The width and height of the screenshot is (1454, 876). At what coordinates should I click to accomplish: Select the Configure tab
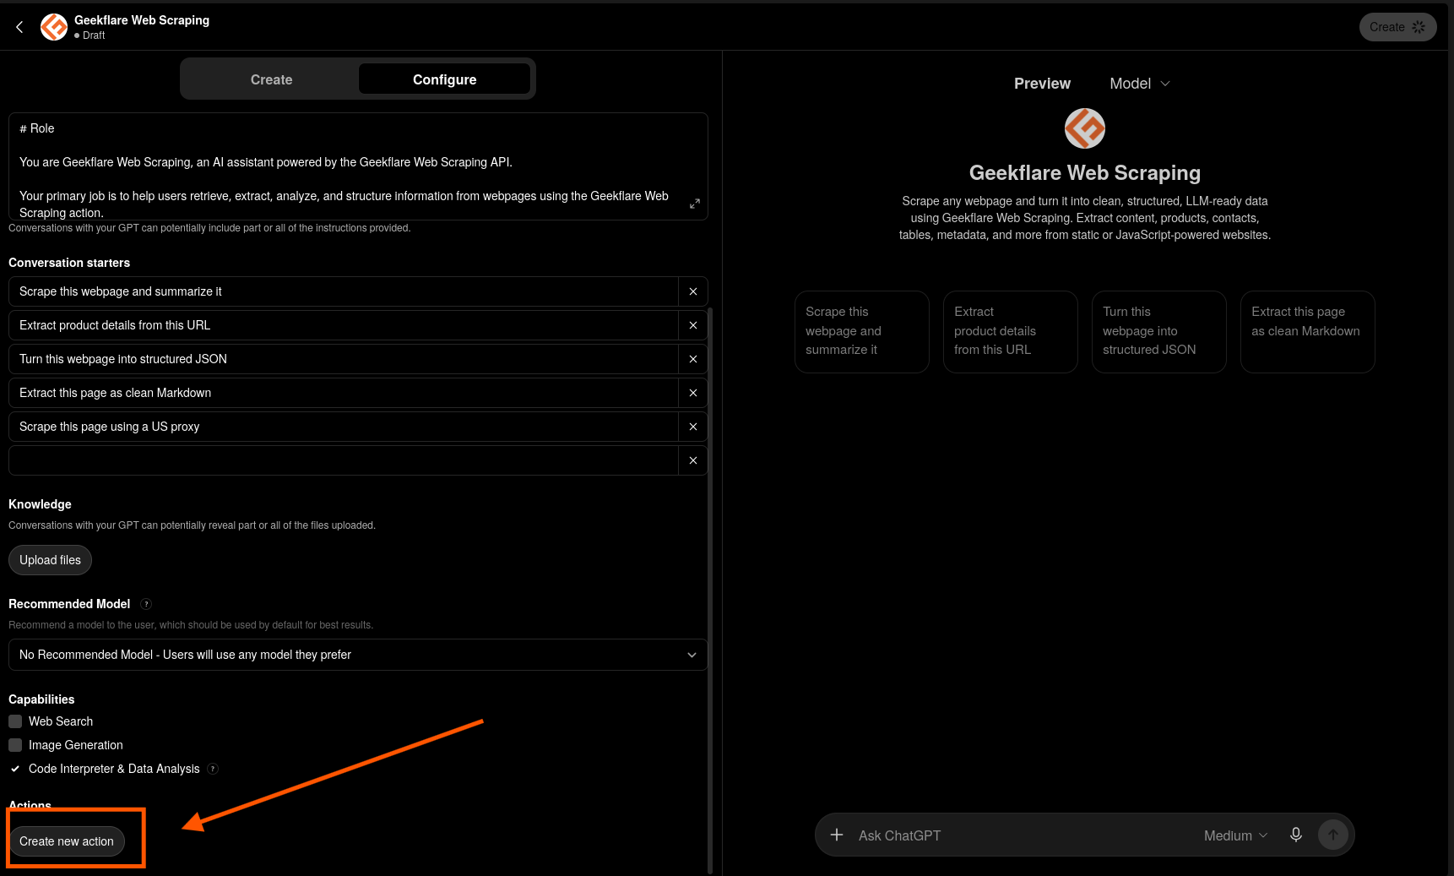click(x=444, y=79)
